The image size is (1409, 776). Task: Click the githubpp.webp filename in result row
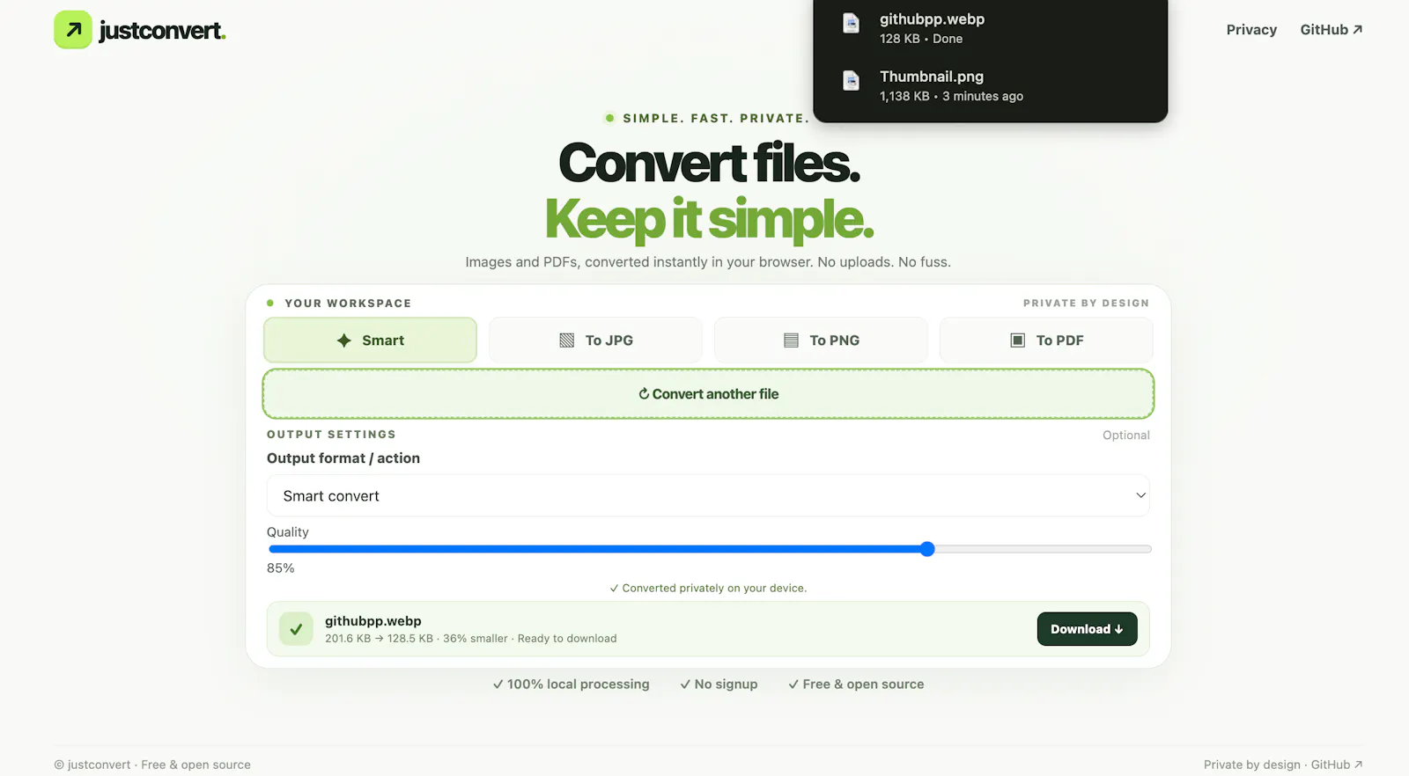373,621
